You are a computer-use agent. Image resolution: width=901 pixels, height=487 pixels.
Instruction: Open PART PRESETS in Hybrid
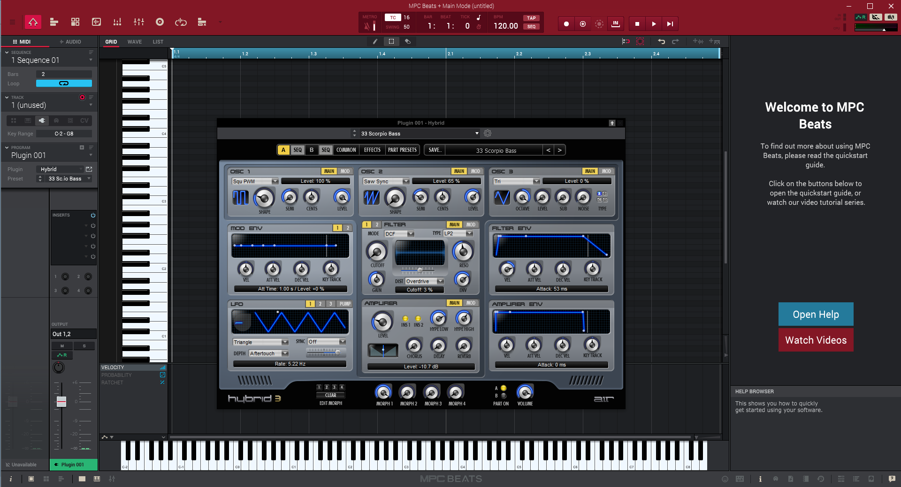[x=402, y=150]
